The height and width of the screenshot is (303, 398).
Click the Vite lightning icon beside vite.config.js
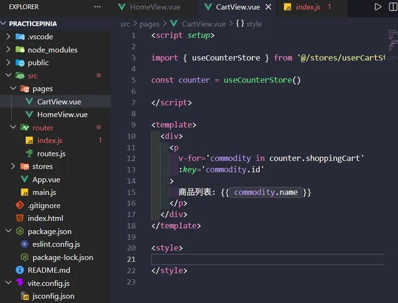[x=20, y=283]
